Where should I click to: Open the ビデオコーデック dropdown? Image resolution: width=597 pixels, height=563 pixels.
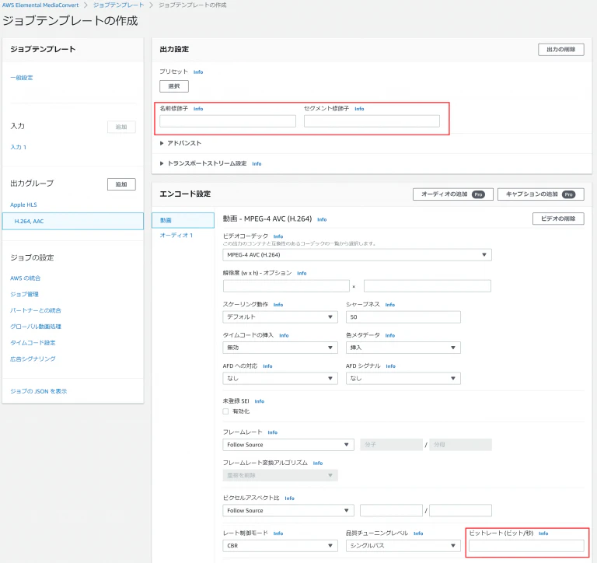click(x=357, y=255)
